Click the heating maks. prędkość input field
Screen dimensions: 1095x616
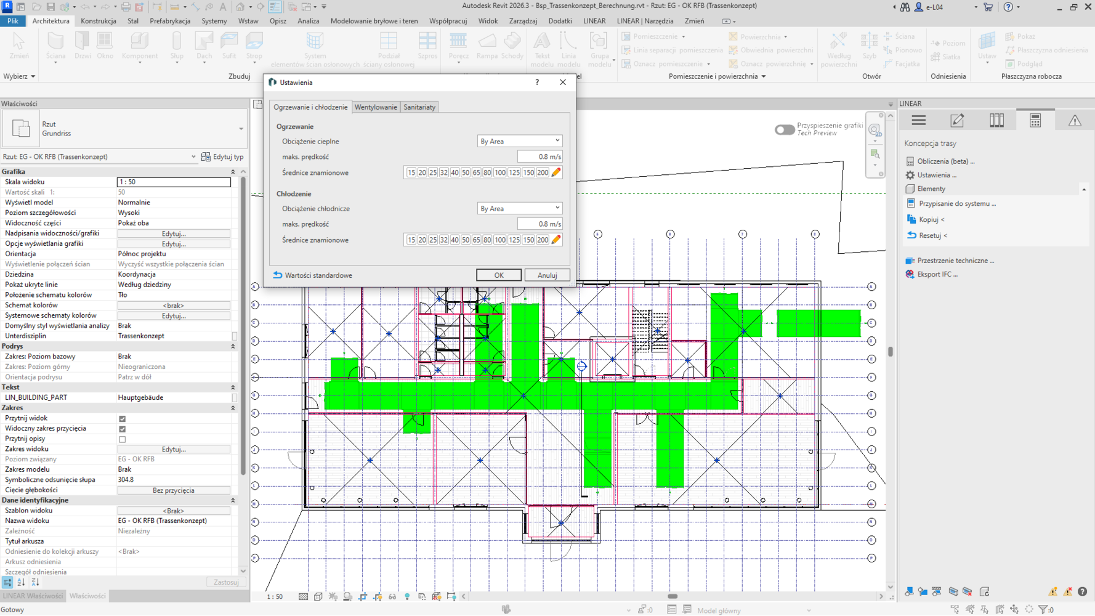(x=539, y=156)
